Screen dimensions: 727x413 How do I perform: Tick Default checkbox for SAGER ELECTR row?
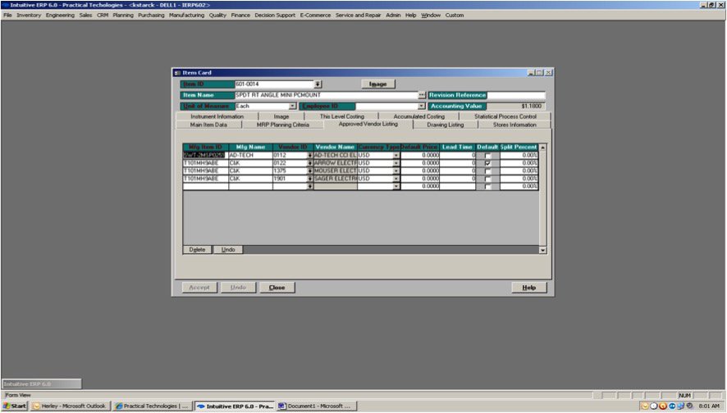point(487,179)
